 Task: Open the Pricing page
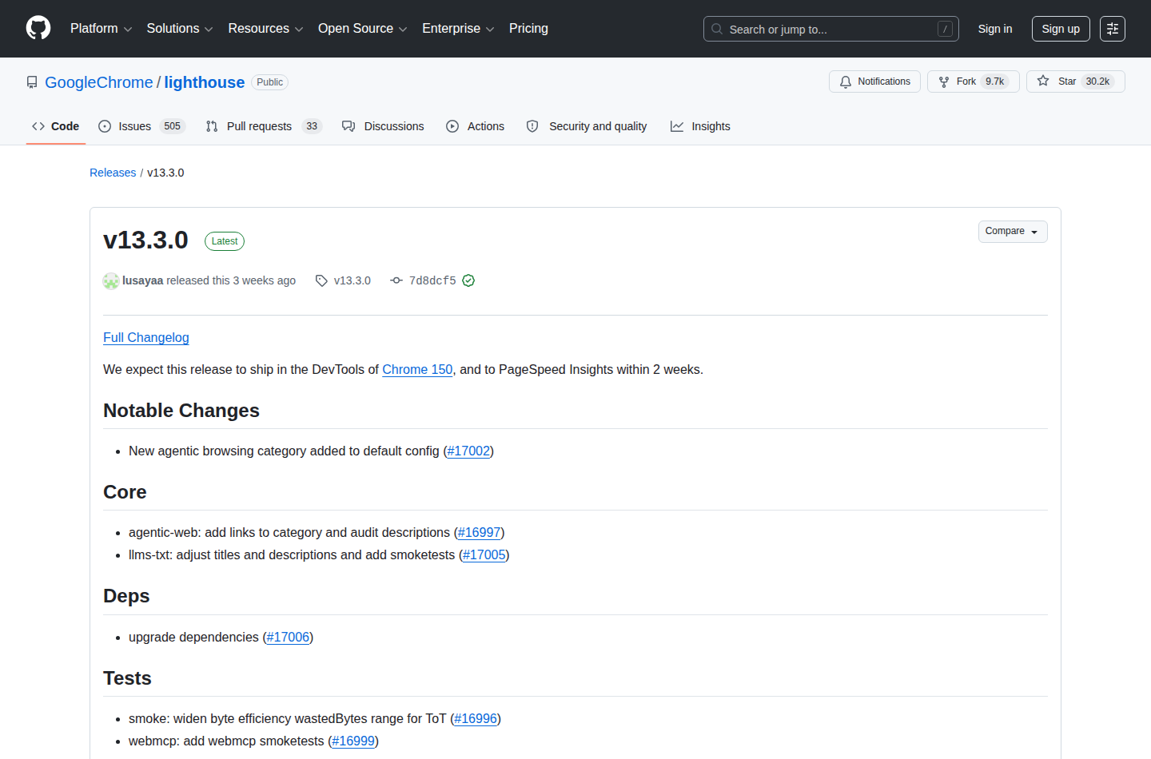pyautogui.click(x=528, y=29)
